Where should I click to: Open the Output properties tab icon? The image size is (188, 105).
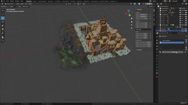point(157,43)
